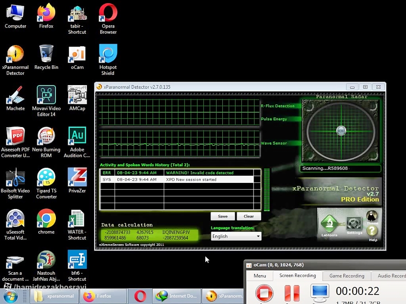Screen dimensions: 406x304
Task: Switch to Game Recording tab
Action: [x=346, y=276]
